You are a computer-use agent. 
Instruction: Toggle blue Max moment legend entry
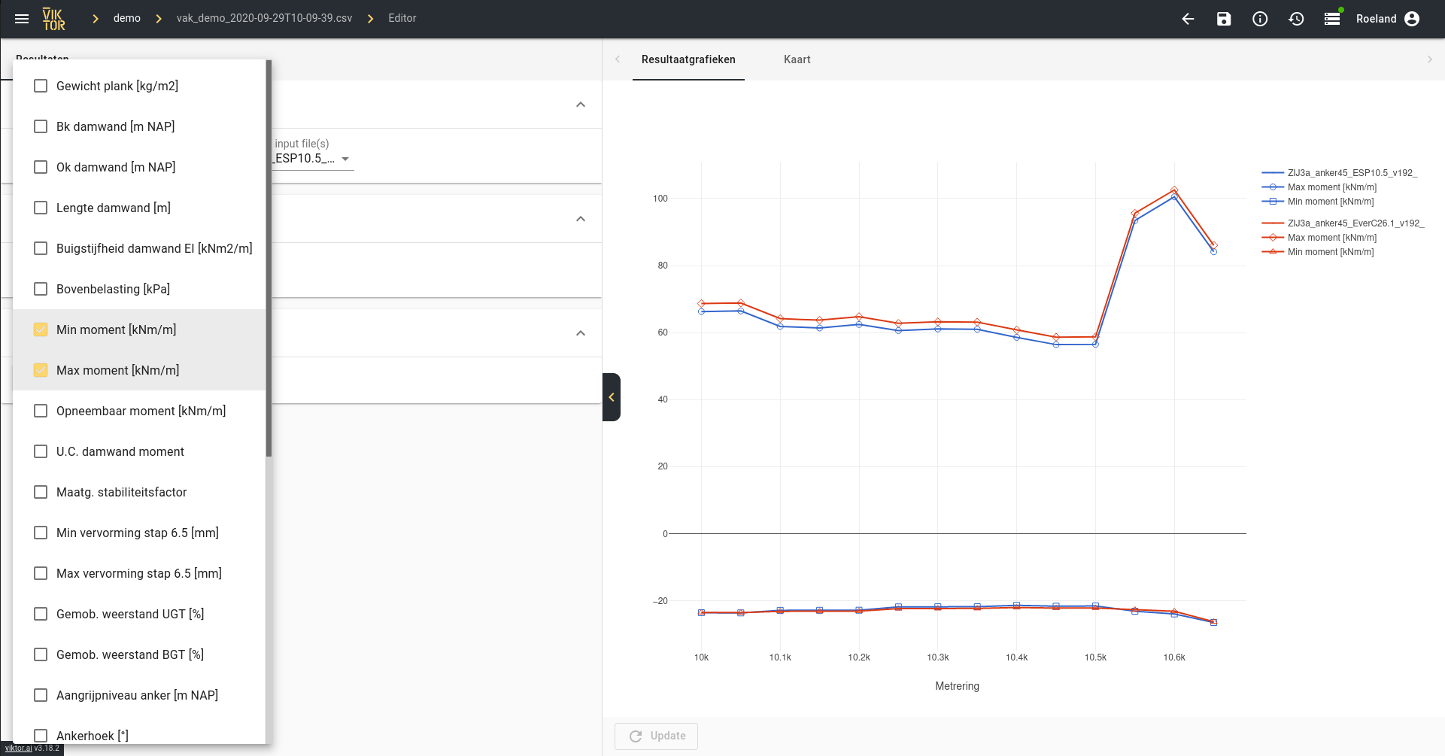pos(1319,187)
